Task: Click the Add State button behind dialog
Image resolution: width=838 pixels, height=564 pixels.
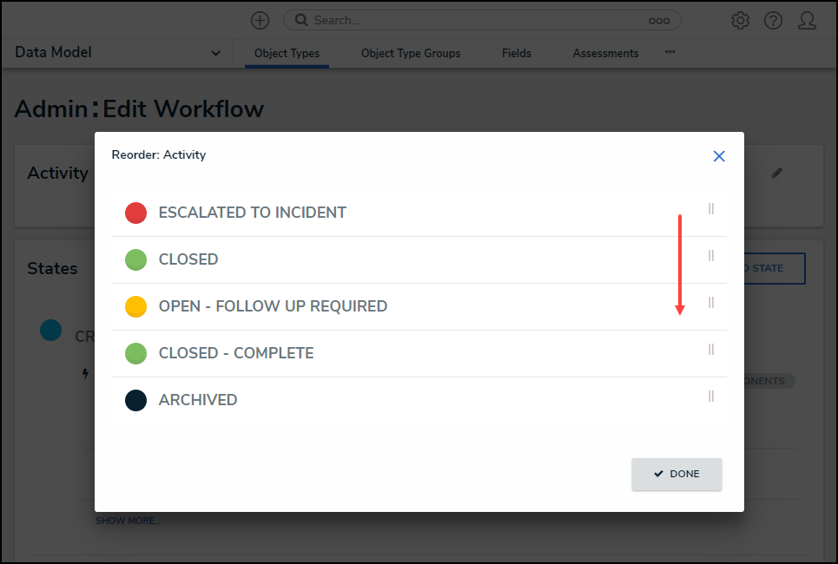Action: coord(775,268)
